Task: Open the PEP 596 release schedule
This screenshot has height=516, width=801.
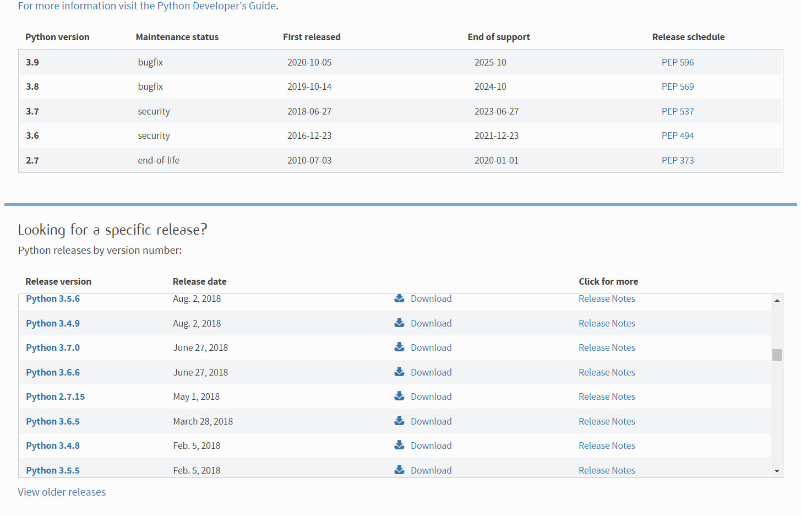Action: (x=678, y=62)
